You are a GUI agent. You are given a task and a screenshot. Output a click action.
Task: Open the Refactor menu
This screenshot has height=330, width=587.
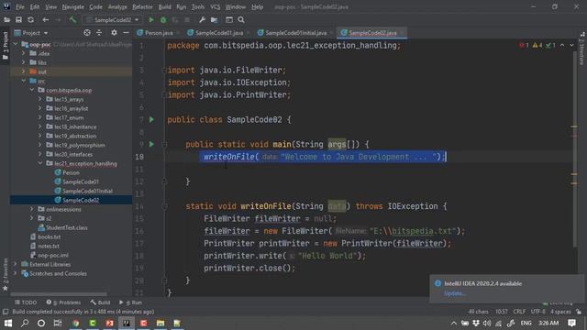coord(143,6)
